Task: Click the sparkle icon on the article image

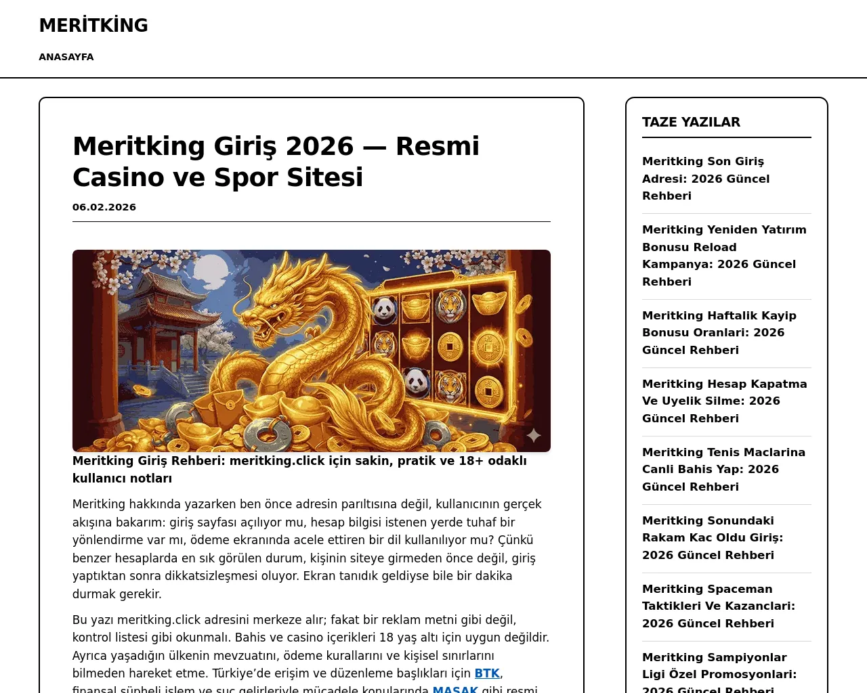Action: click(x=534, y=435)
